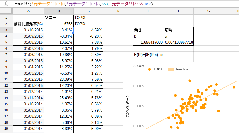Click the orange TOPIX legend marker
Viewport: 239px width, 133px height.
149,69
